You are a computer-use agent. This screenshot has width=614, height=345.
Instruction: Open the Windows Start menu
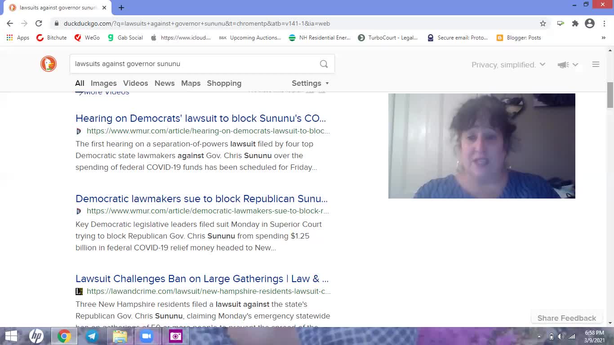(x=11, y=336)
